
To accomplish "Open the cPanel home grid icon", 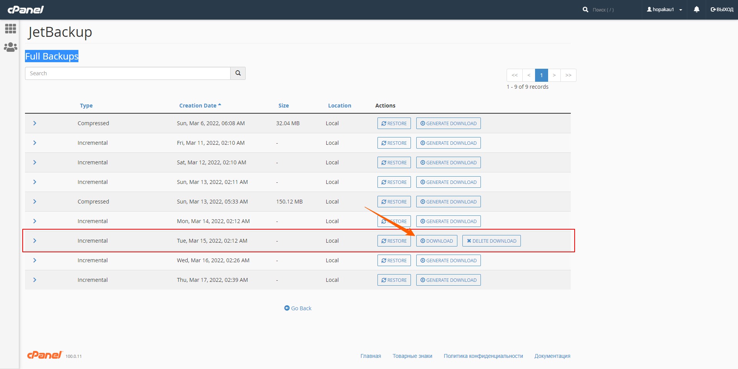I will (10, 28).
